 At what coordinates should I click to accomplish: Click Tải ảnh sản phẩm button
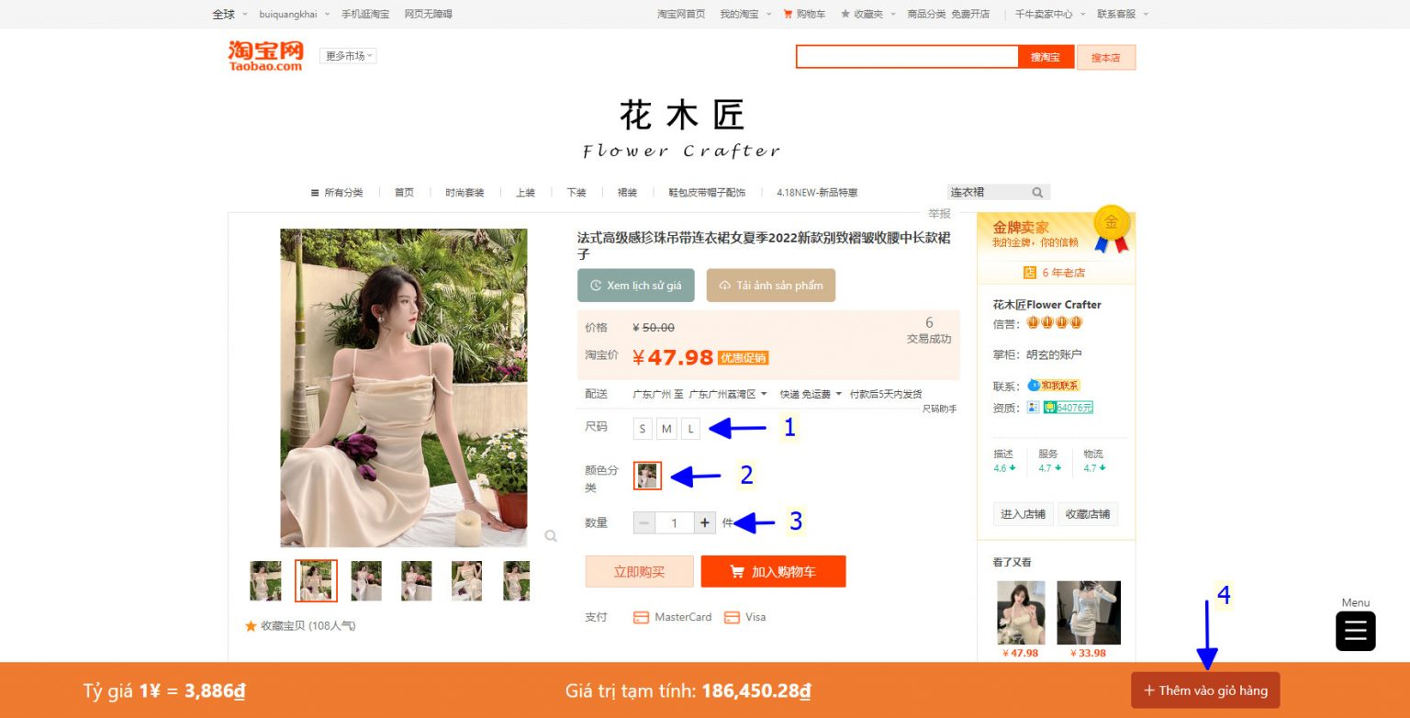coord(771,286)
